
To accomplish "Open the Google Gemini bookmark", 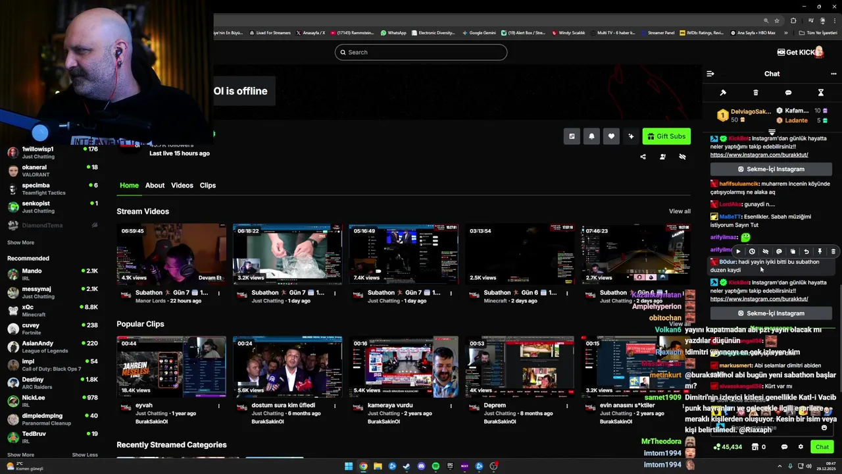I will click(x=479, y=33).
